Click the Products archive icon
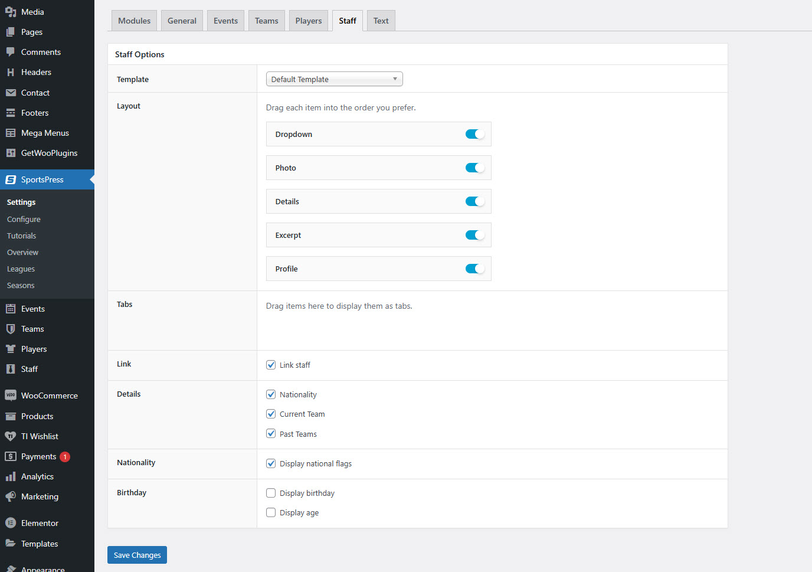 11,416
